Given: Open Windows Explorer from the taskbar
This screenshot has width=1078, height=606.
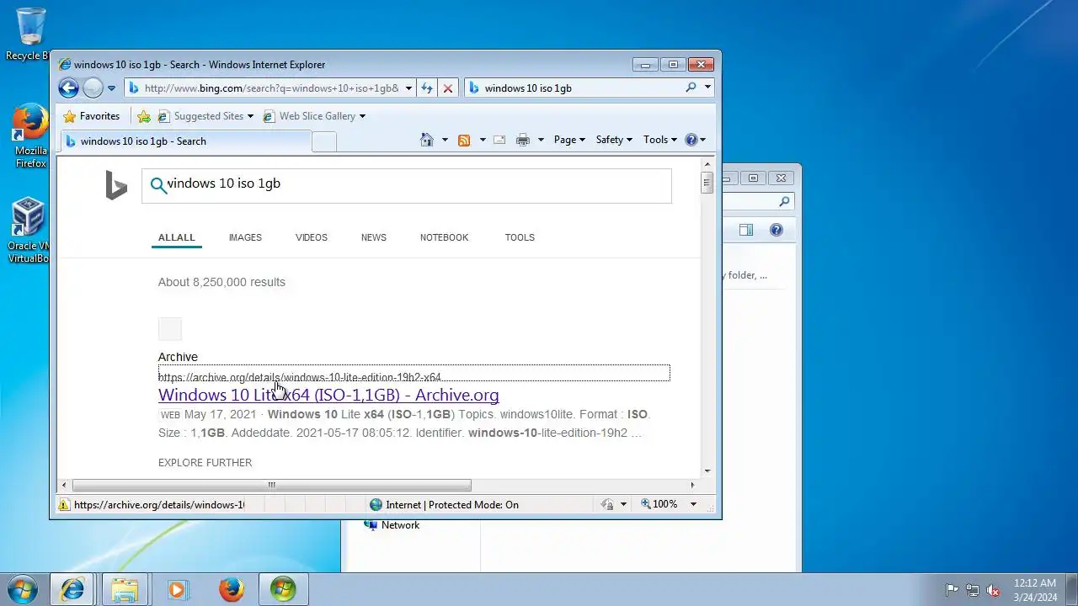Looking at the screenshot, I should [x=125, y=589].
